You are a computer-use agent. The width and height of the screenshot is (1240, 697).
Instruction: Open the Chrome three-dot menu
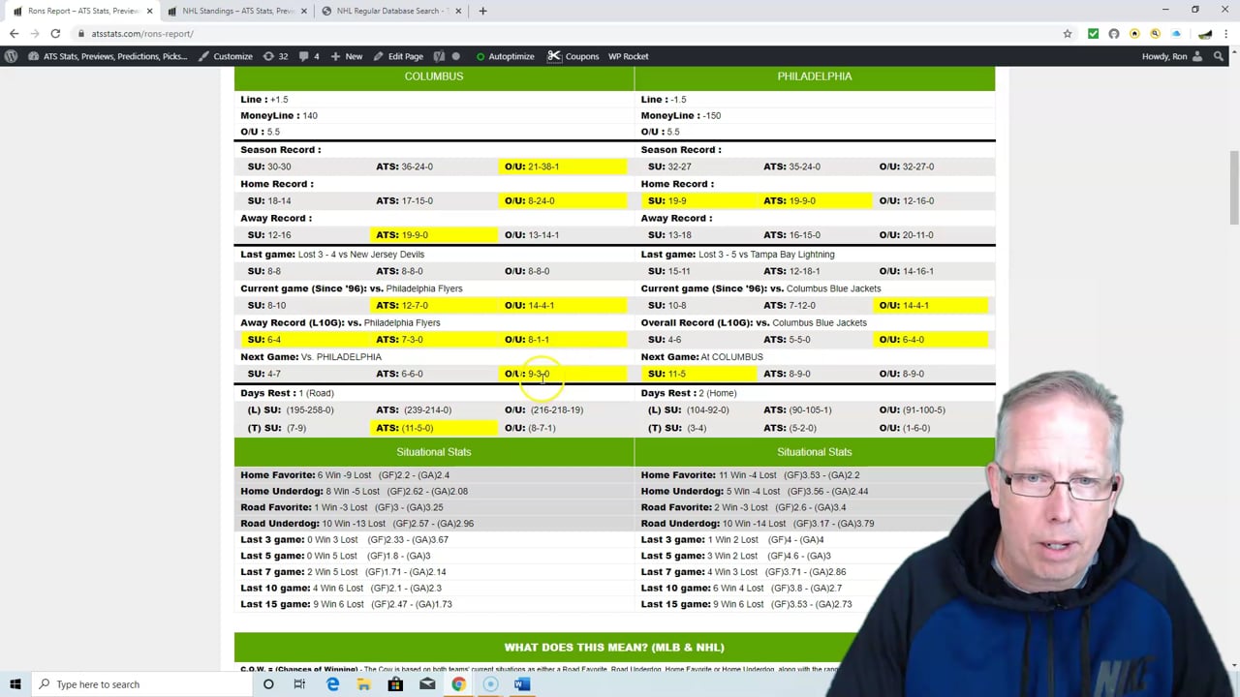coord(1226,33)
